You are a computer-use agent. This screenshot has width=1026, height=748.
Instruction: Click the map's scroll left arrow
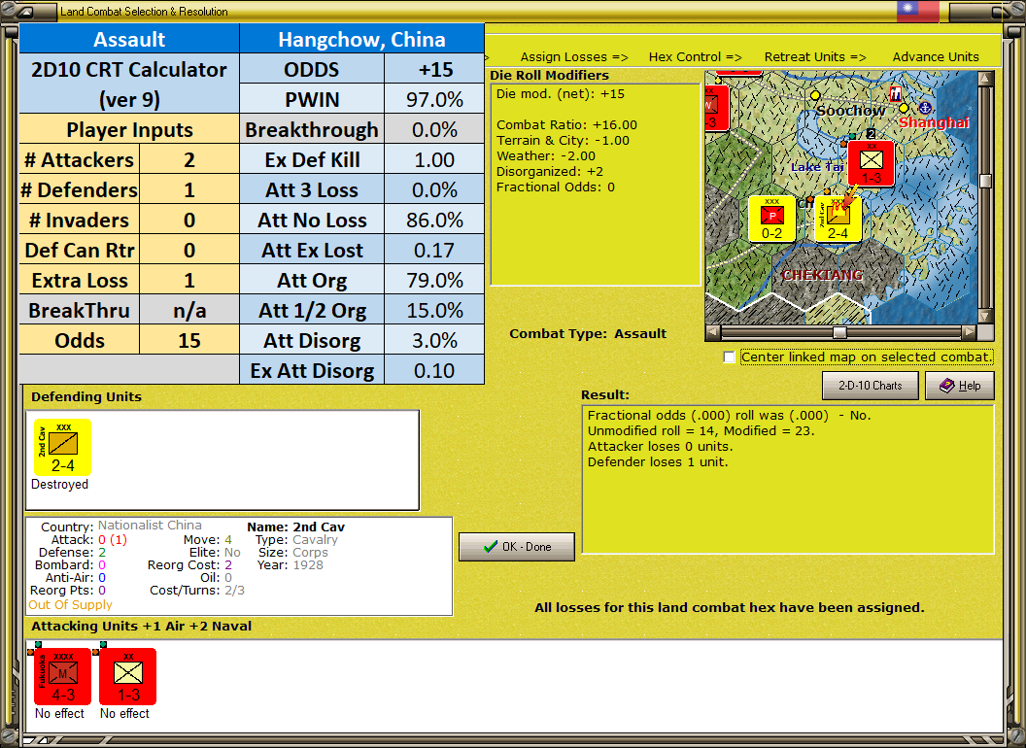coord(713,332)
